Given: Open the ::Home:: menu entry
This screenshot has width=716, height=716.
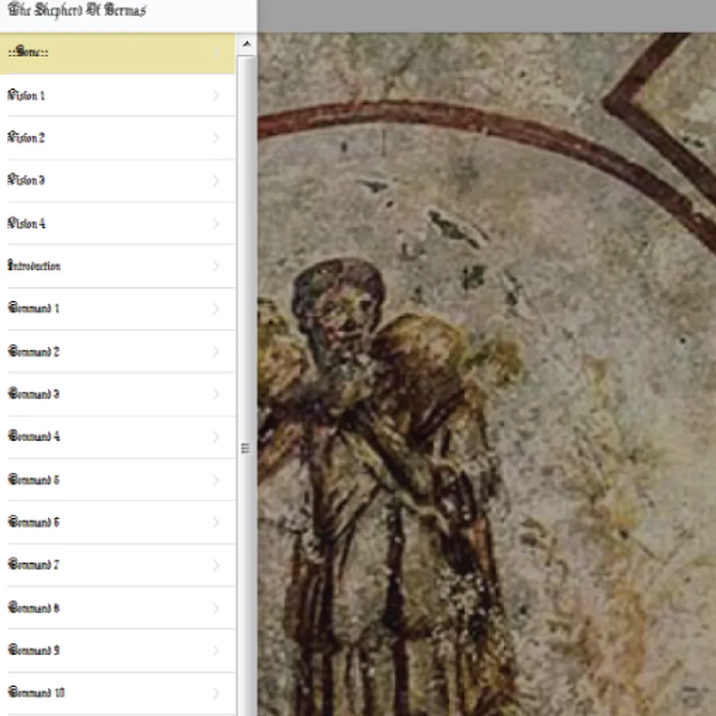Looking at the screenshot, I should pyautogui.click(x=118, y=53).
